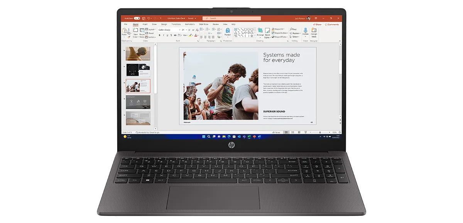Open the Shape Fill dropdown
Screen dimensions: 463x223
point(284,29)
